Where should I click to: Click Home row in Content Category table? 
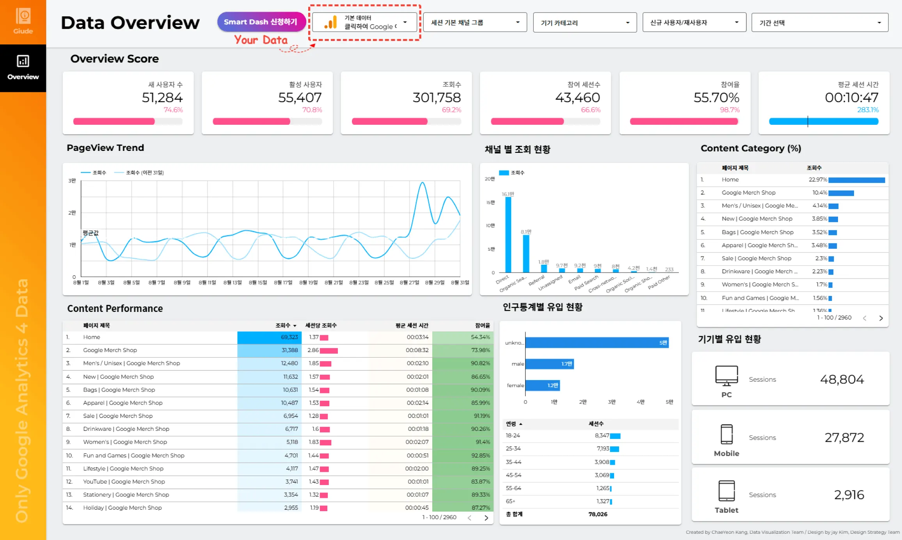(792, 180)
